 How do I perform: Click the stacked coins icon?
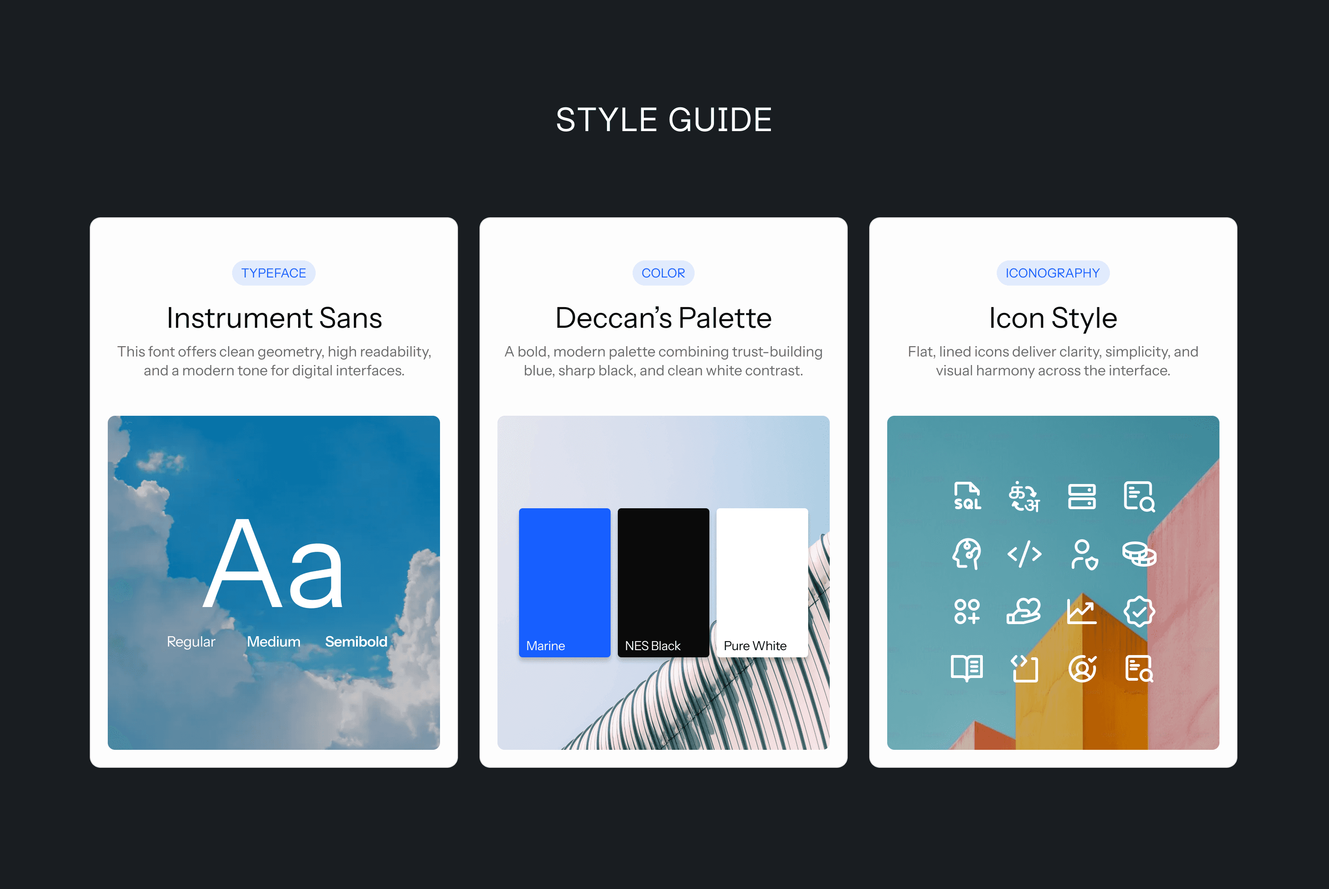pyautogui.click(x=1139, y=554)
